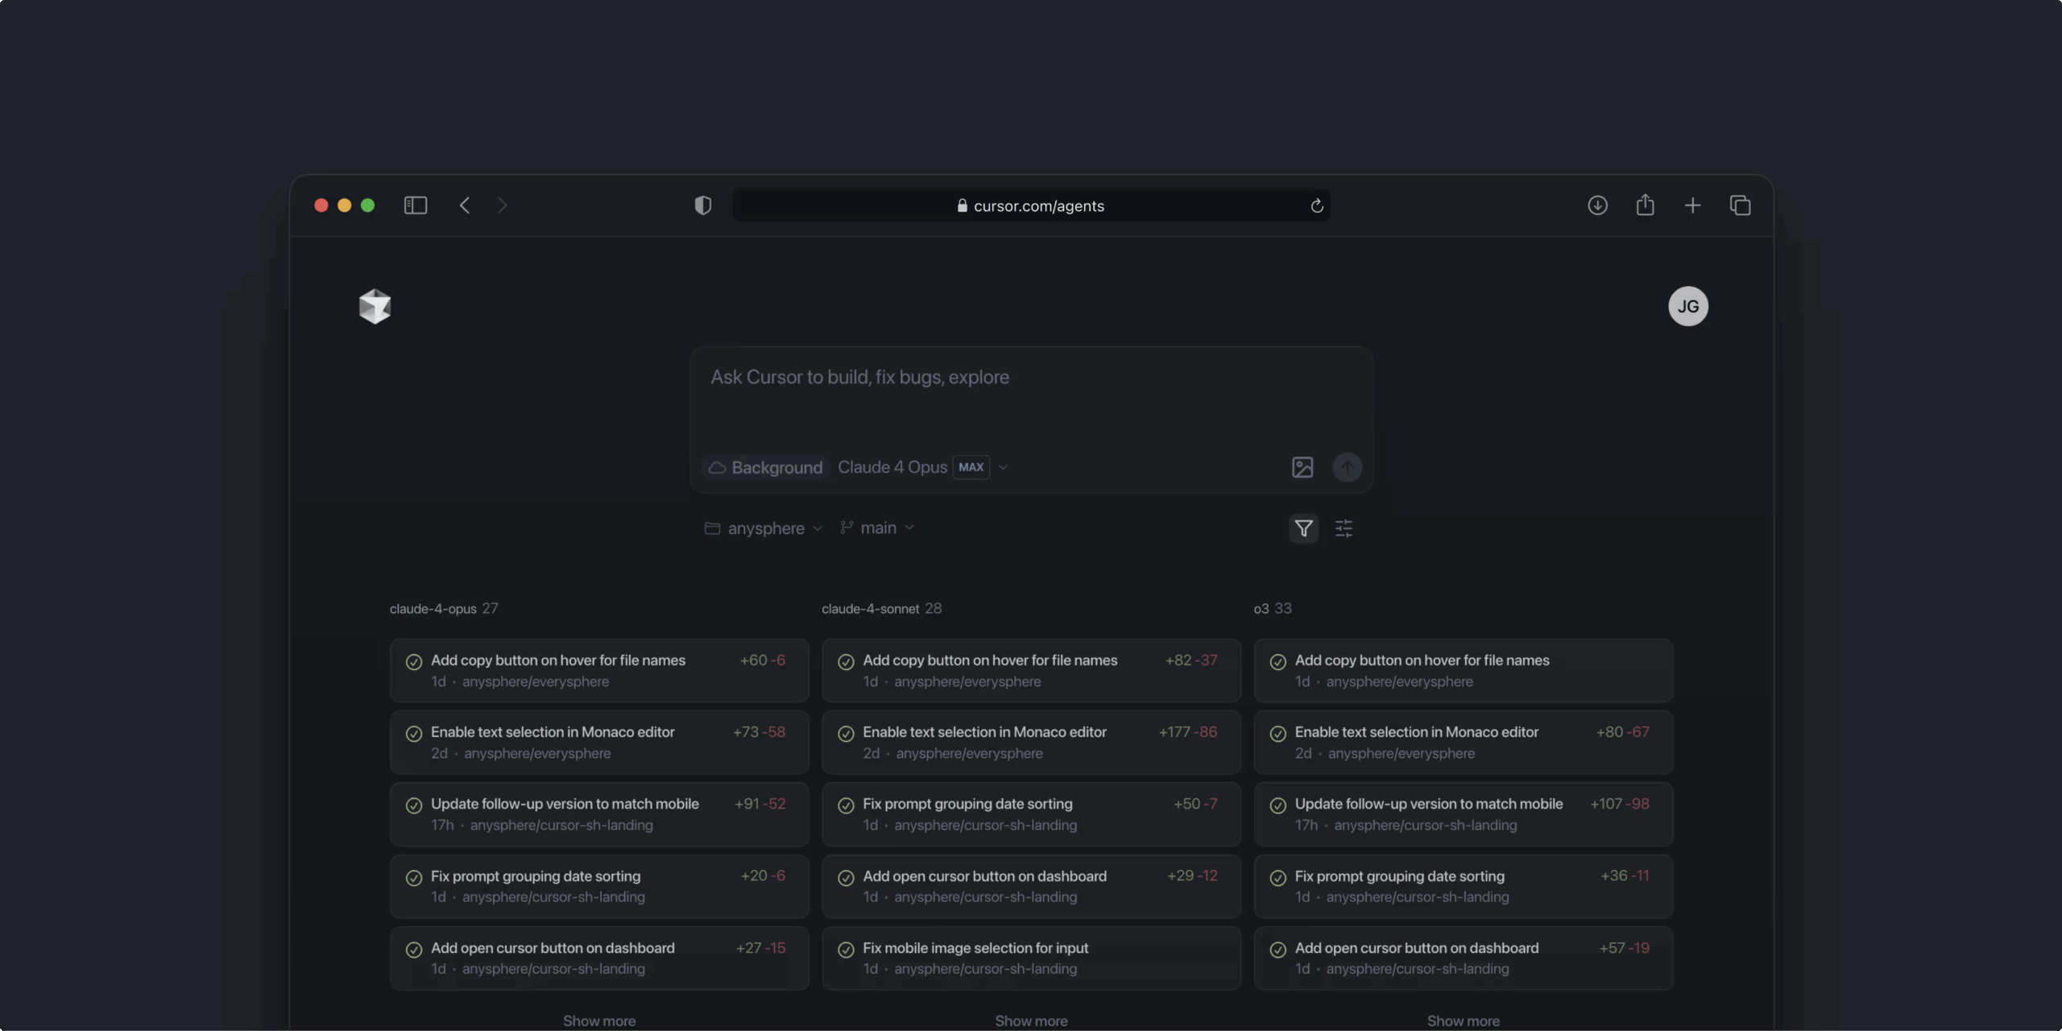Open the anysphere repository dropdown
Viewport: 2062px width, 1031px height.
[x=763, y=528]
